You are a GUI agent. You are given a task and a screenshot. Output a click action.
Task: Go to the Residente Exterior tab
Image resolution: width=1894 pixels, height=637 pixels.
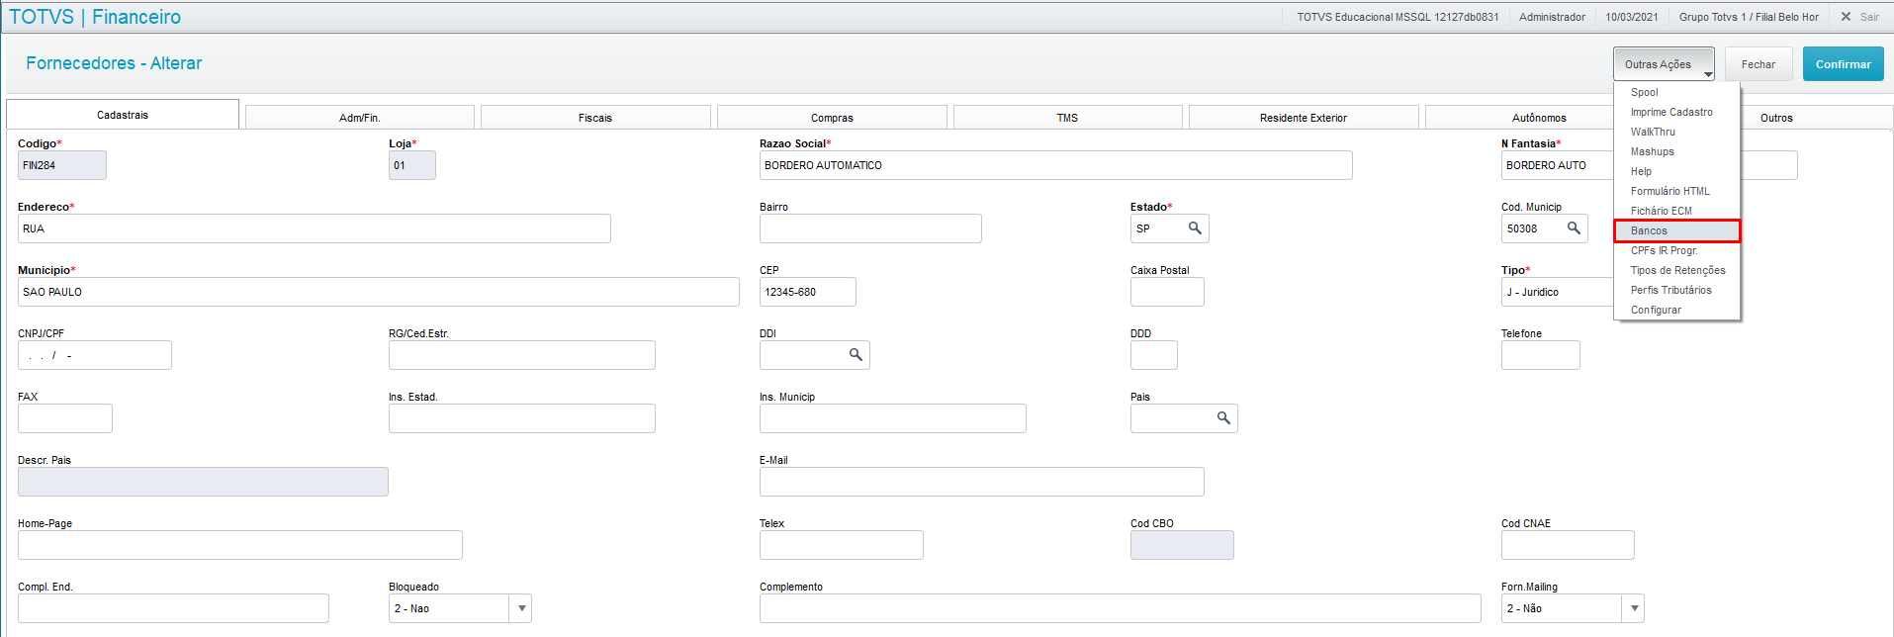tap(1303, 118)
